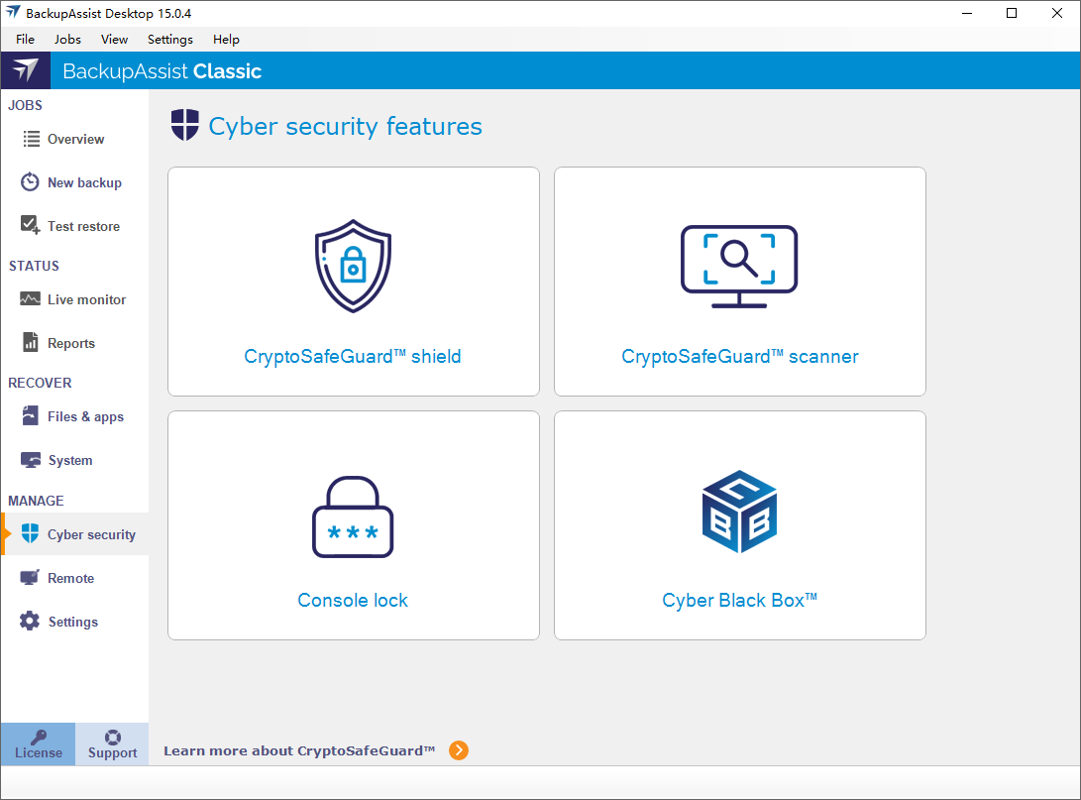Viewport: 1081px width, 800px height.
Task: Select Test restore text in sidebar
Action: pyautogui.click(x=83, y=226)
